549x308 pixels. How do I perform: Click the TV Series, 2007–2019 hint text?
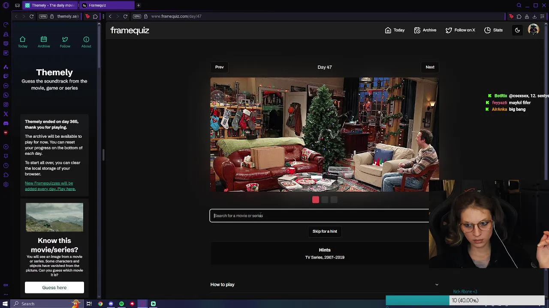(x=325, y=258)
